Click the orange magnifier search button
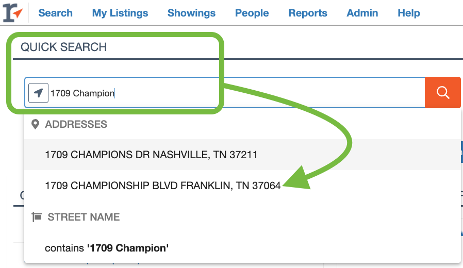This screenshot has height=268, width=463. point(442,93)
